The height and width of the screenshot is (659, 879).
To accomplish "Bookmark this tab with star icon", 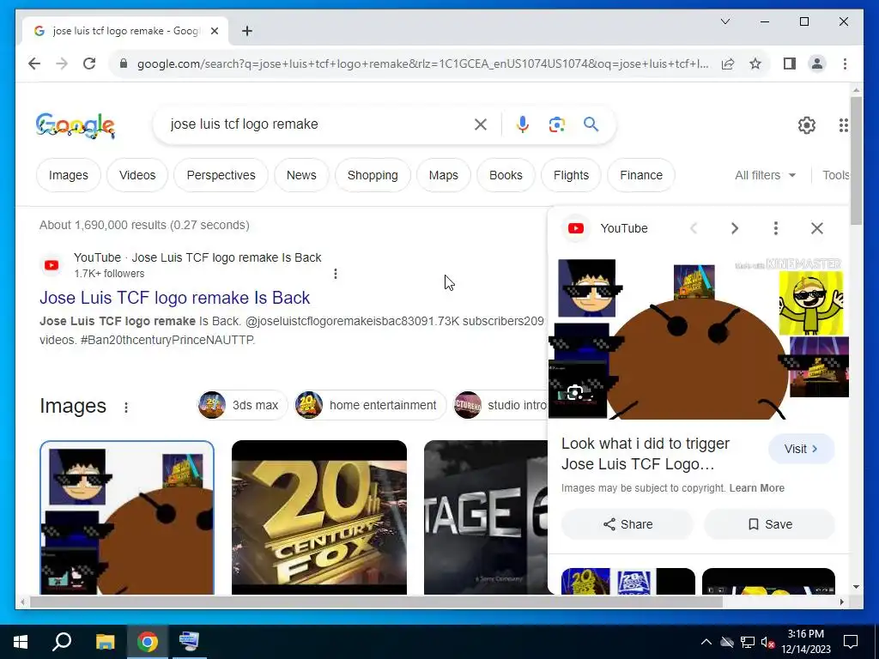I will click(755, 63).
